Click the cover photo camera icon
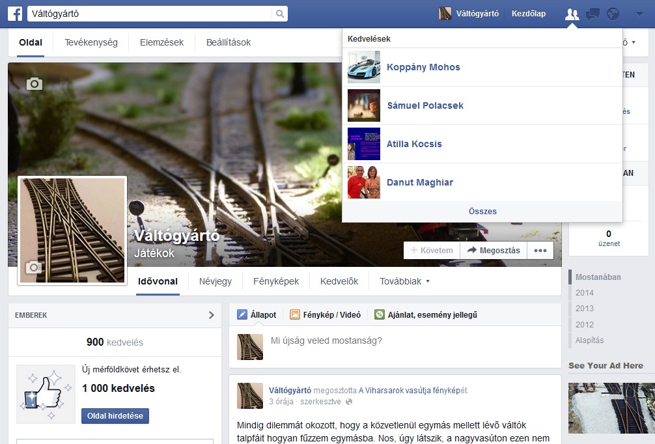This screenshot has width=655, height=444. (x=35, y=83)
